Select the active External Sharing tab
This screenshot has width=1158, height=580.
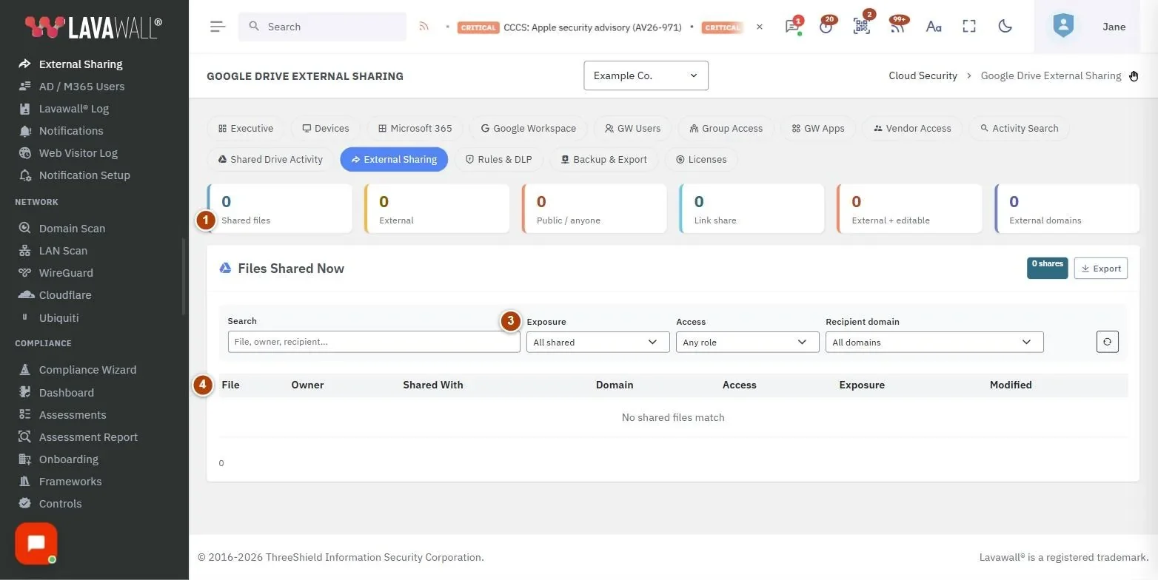click(x=394, y=159)
